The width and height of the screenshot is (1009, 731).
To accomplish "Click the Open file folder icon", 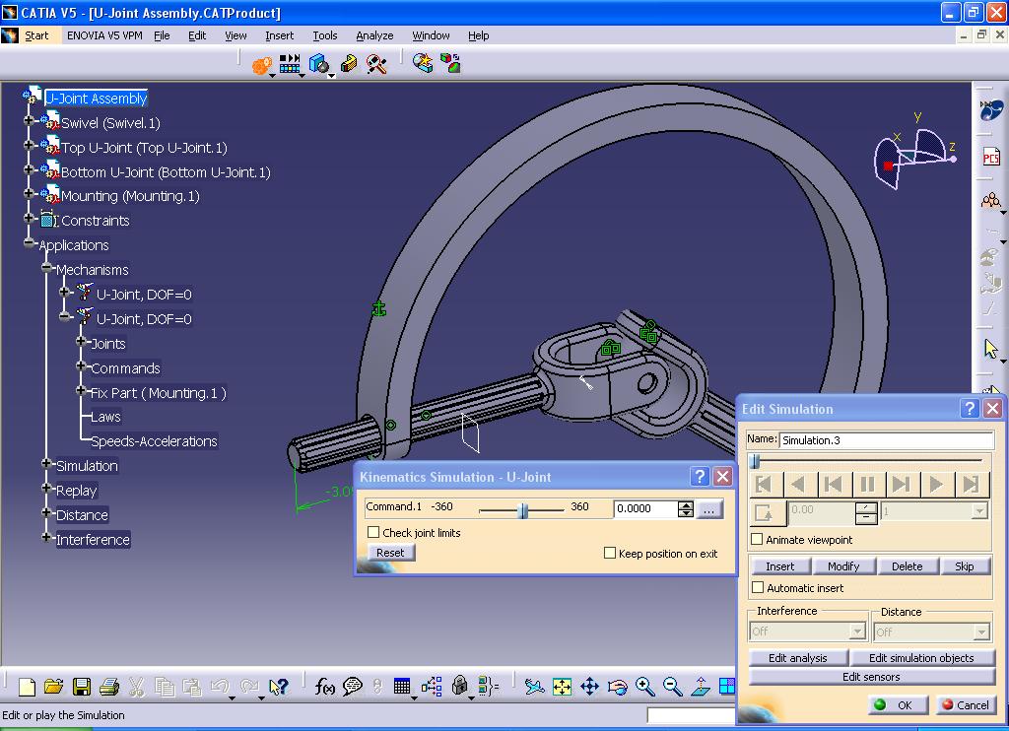I will [54, 687].
